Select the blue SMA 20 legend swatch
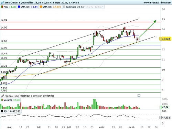The height and width of the screenshot is (129, 172). [19, 7]
